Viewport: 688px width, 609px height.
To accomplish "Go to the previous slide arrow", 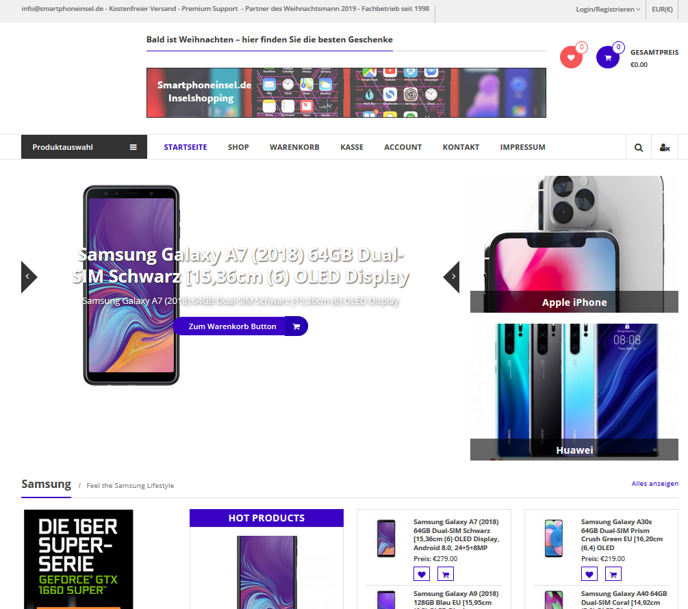I will point(29,277).
